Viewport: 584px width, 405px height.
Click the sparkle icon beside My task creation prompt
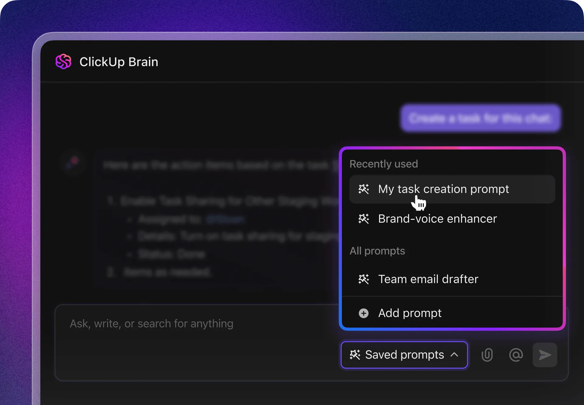[363, 189]
